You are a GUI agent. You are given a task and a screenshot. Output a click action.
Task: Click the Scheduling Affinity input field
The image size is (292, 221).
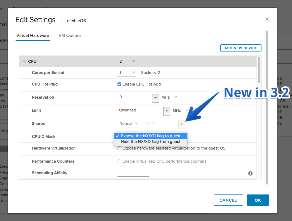click(133, 173)
